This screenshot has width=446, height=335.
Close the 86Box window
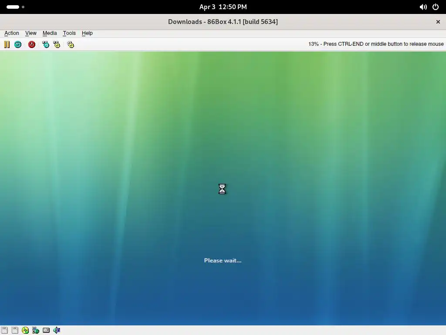(438, 22)
